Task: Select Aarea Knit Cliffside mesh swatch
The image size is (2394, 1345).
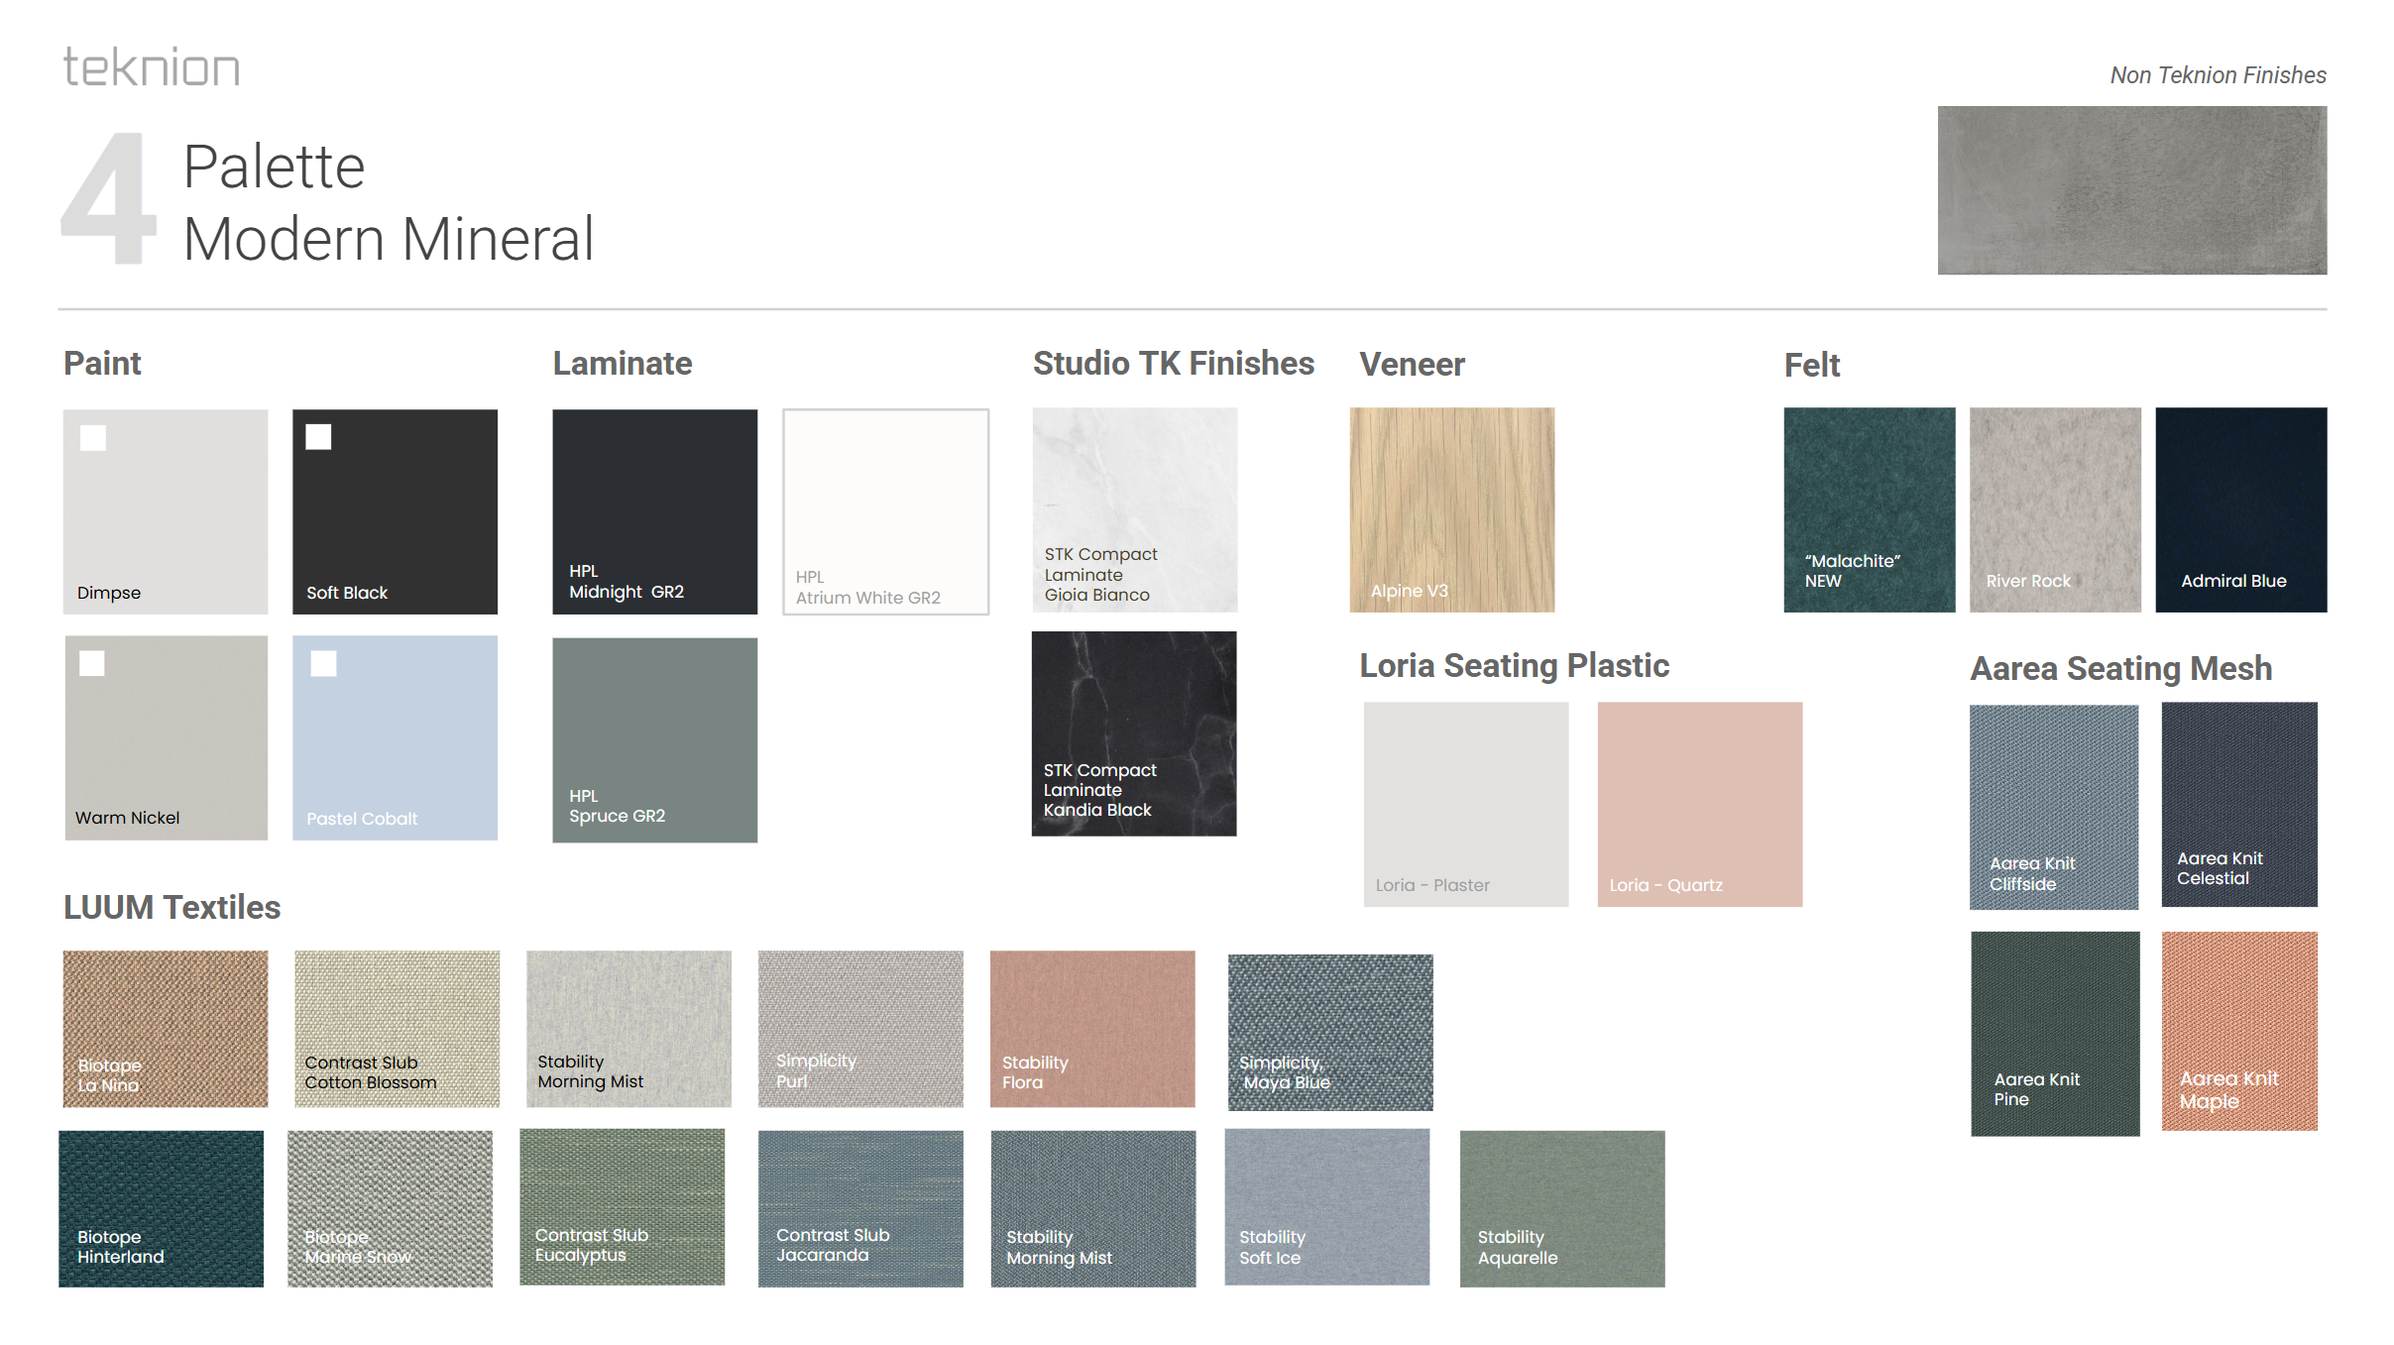Action: pos(2054,807)
